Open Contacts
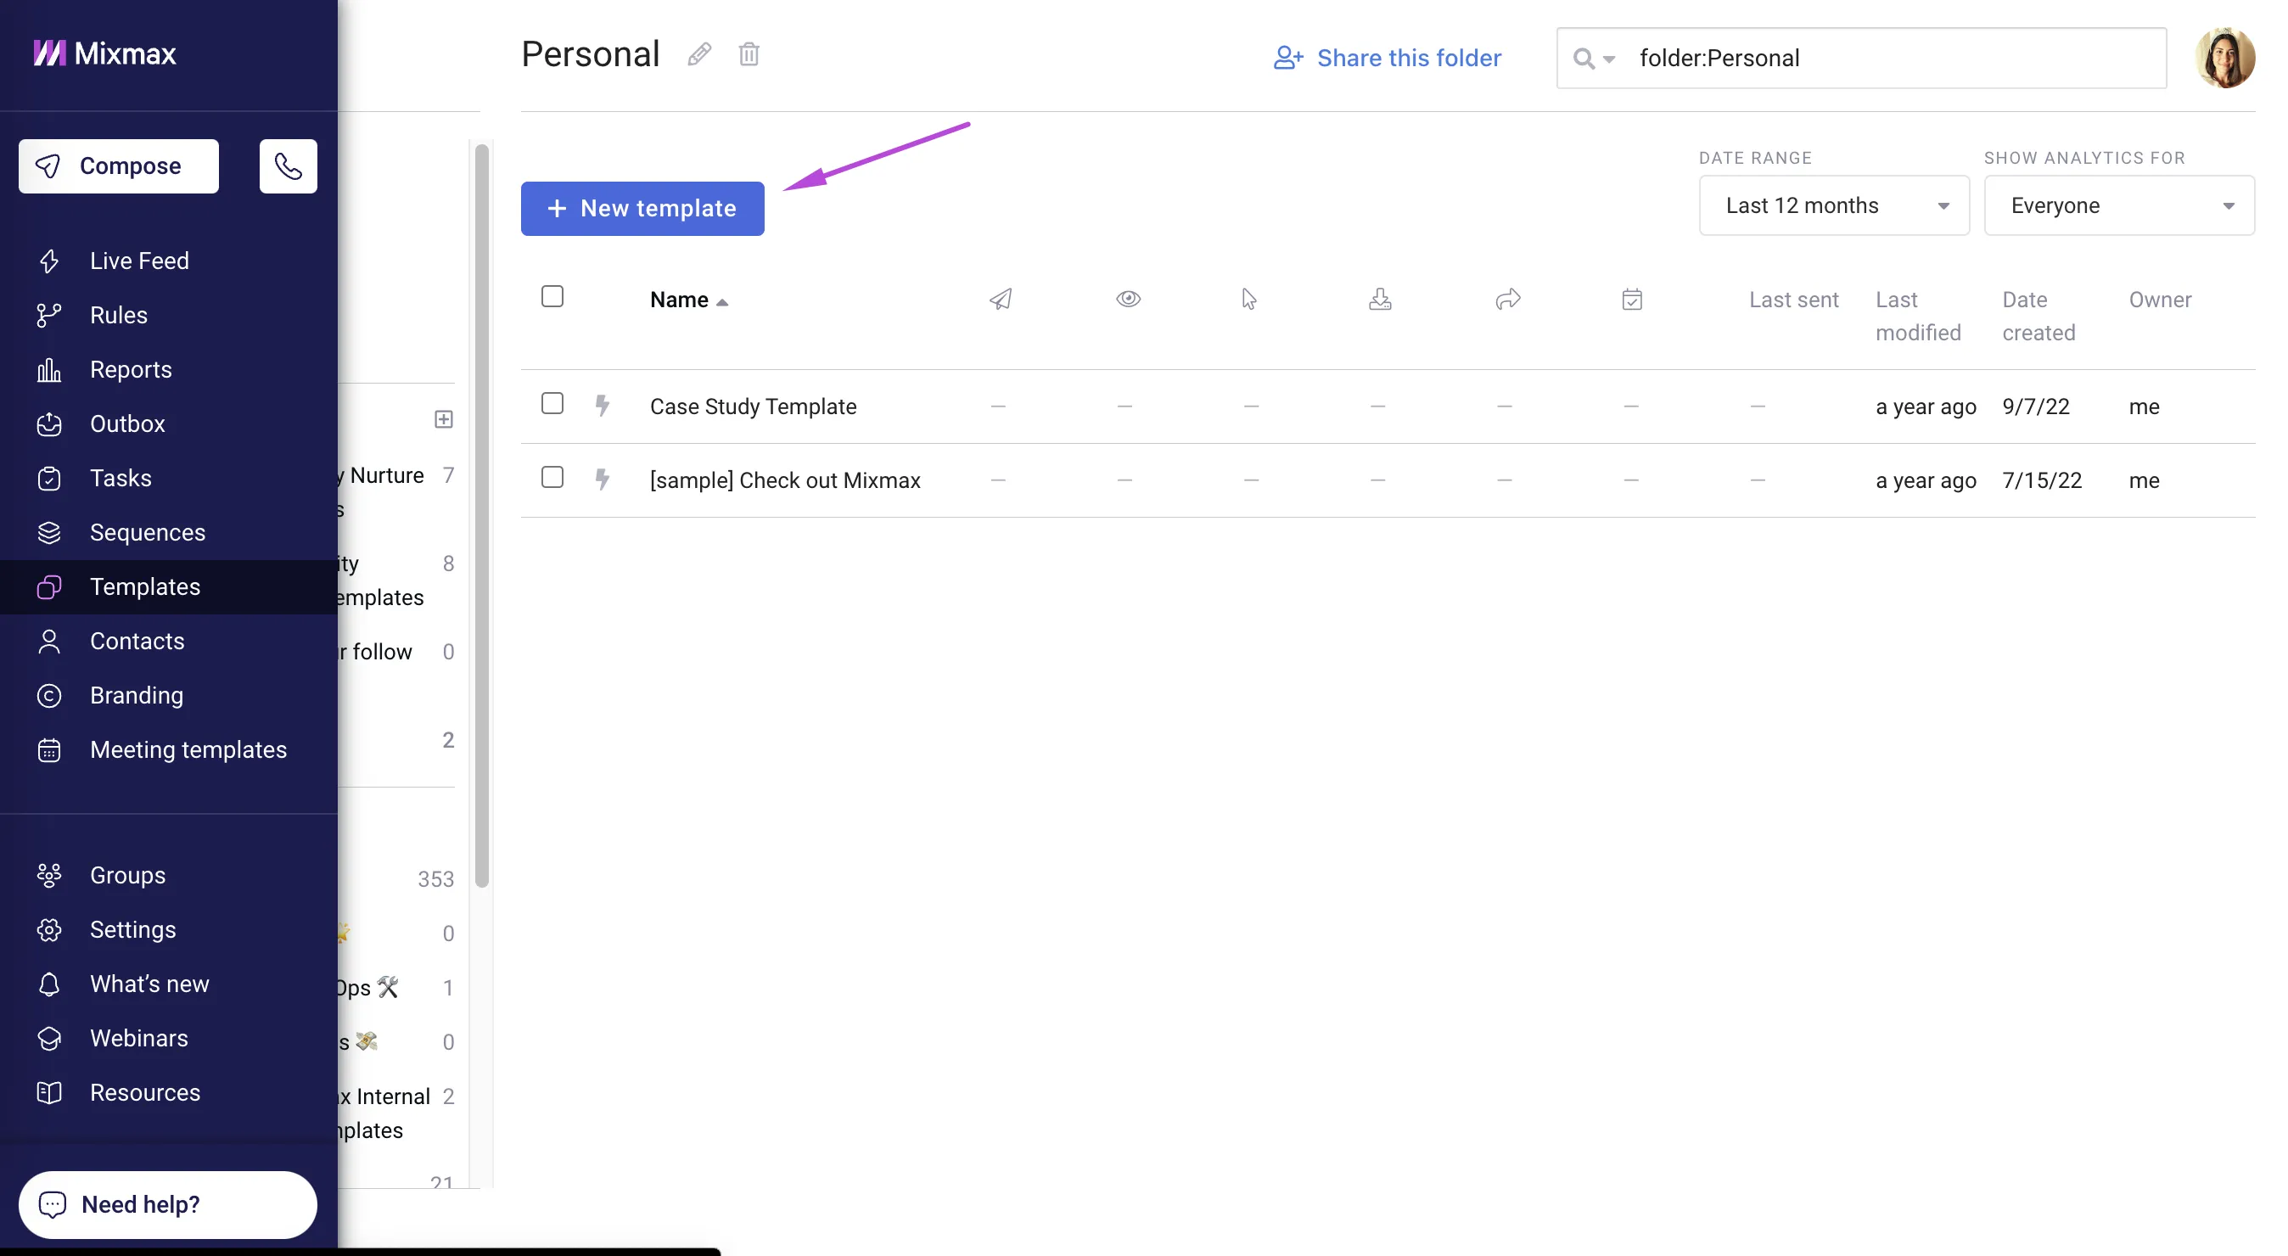This screenshot has height=1256, width=2288. point(137,641)
